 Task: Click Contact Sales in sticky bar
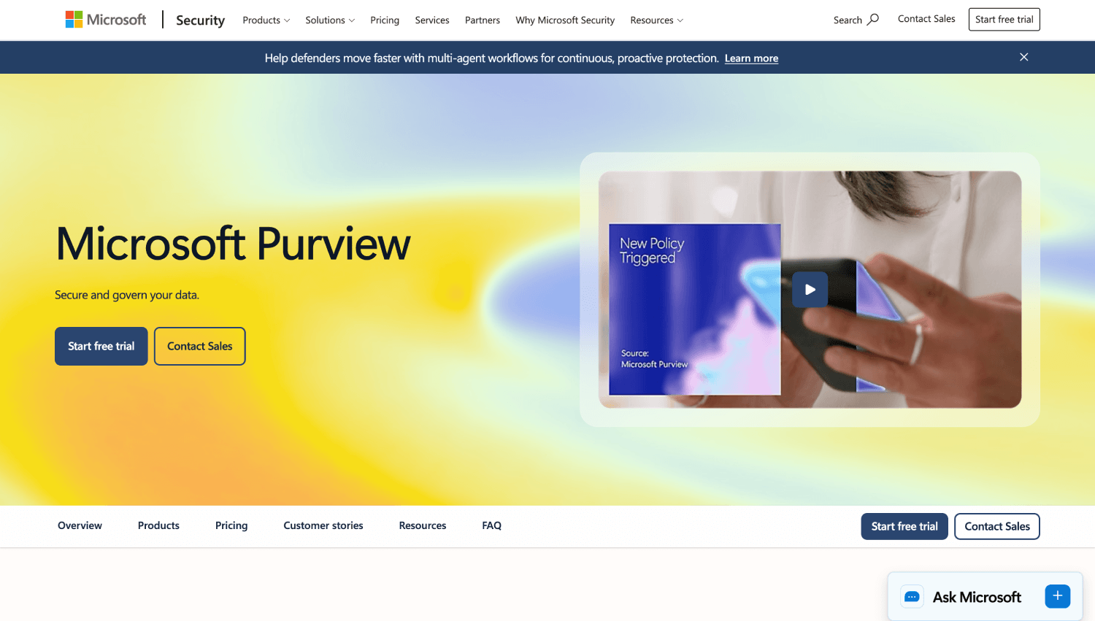(x=997, y=526)
